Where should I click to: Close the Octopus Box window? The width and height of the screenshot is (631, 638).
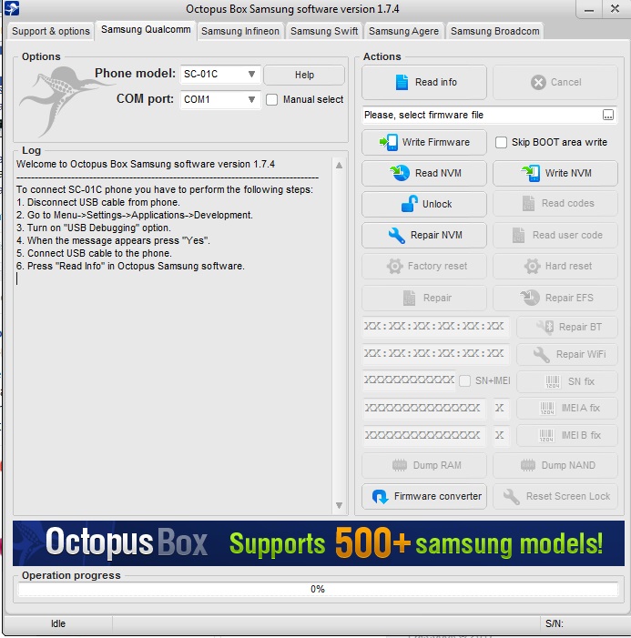click(x=615, y=8)
